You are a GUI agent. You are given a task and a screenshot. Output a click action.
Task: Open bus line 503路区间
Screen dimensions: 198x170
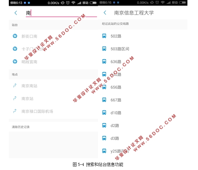pyautogui.click(x=120, y=49)
